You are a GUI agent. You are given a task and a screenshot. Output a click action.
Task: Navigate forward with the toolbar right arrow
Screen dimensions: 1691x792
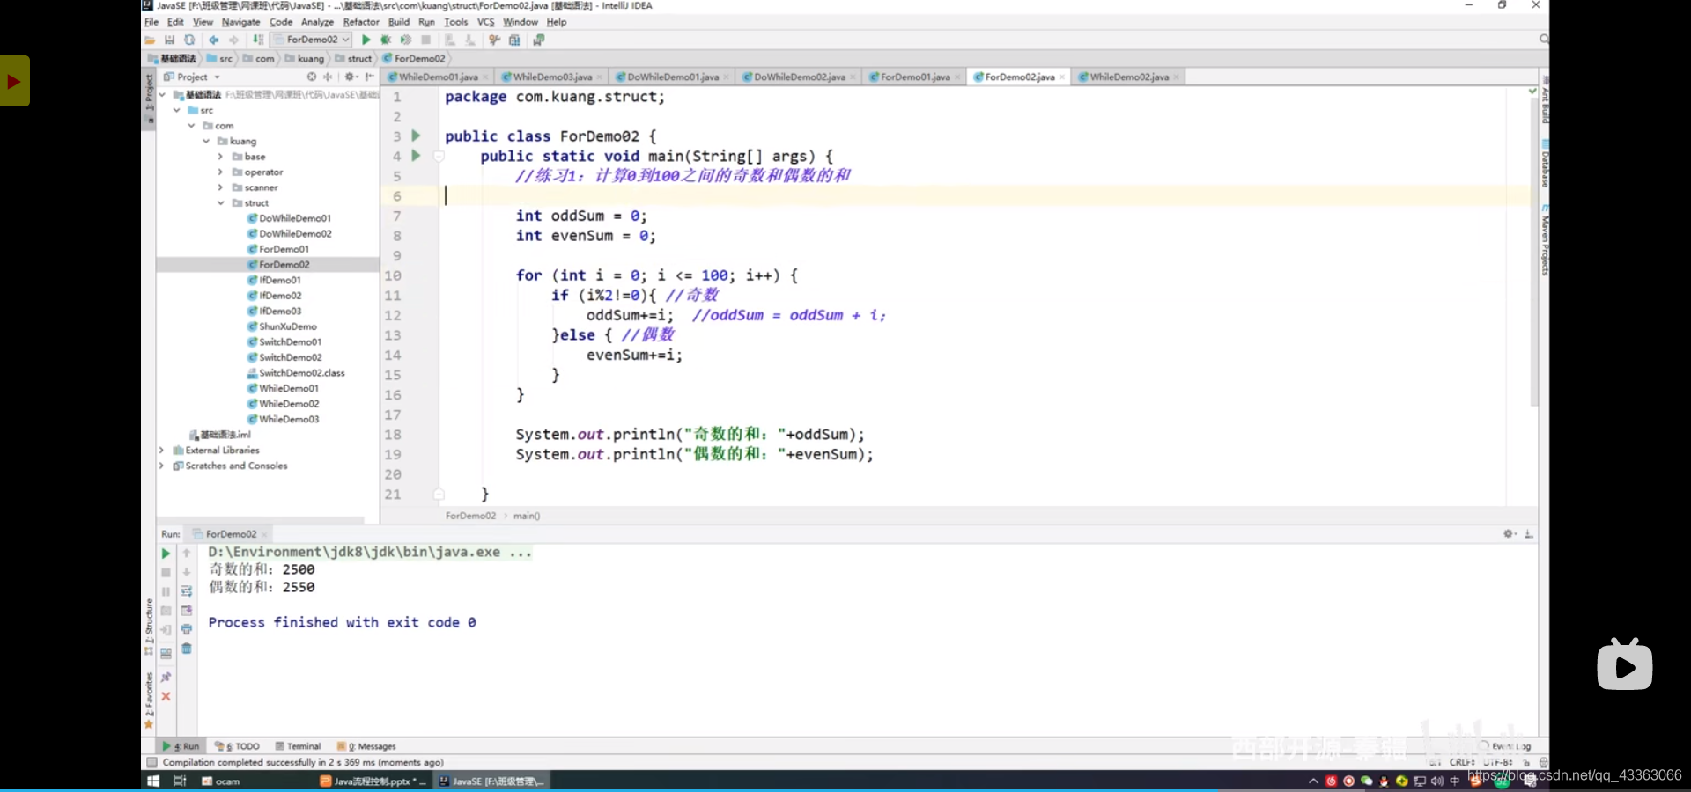pos(233,40)
